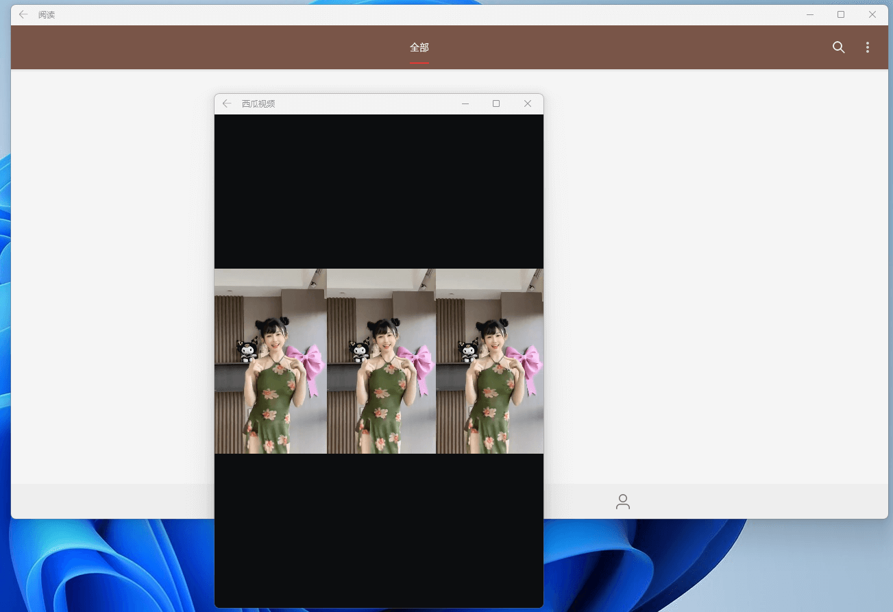The height and width of the screenshot is (612, 893).
Task: Click the back arrow in 西瓜视频 window
Action: [x=227, y=103]
